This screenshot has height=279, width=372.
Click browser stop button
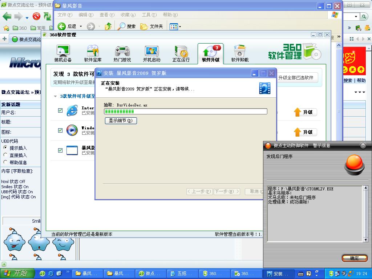(x=36, y=16)
